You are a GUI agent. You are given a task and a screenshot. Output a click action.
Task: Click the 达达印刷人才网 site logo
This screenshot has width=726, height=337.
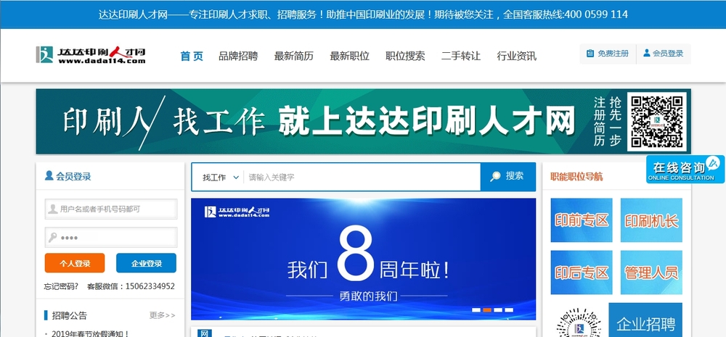click(x=91, y=55)
